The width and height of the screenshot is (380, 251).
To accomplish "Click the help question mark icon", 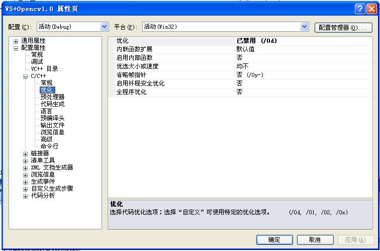I will (x=360, y=10).
